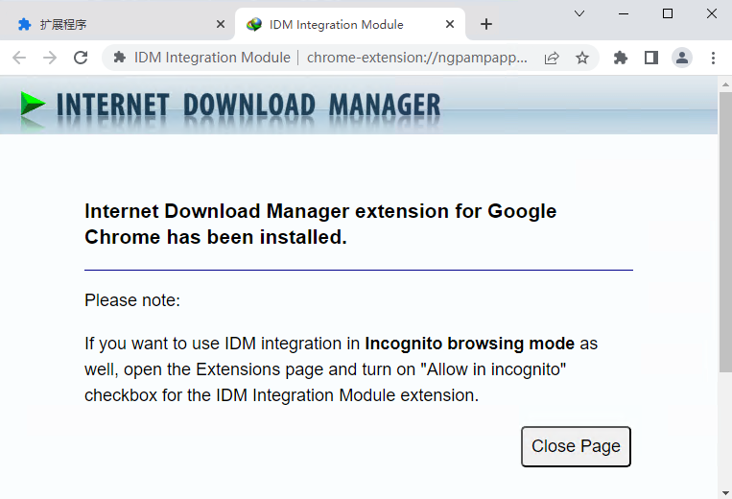Viewport: 732px width, 499px height.
Task: Click the Internet Download Manager banner title
Action: (248, 105)
